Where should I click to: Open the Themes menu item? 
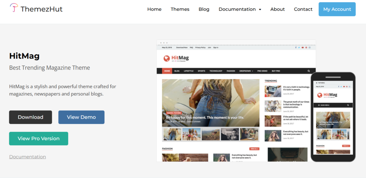tap(180, 9)
